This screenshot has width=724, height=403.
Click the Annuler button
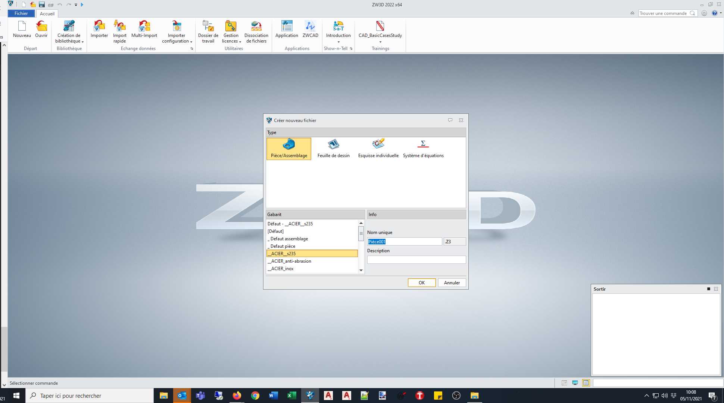click(x=452, y=282)
